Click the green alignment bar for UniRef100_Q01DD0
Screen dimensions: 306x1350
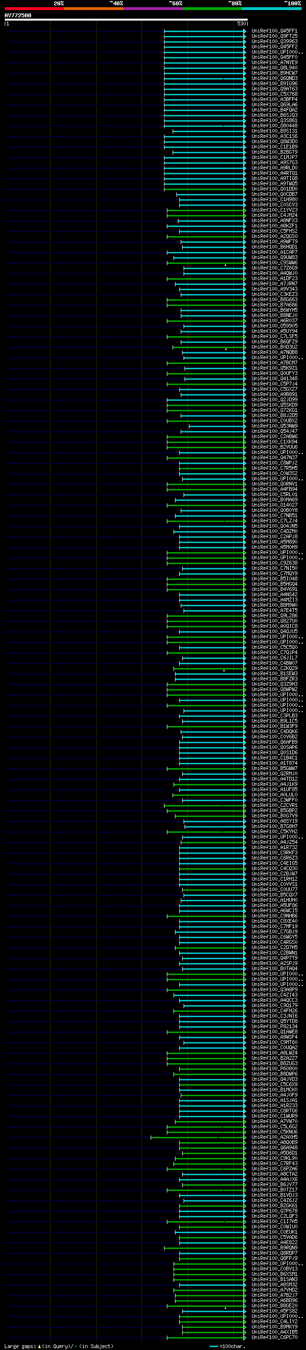[x=205, y=189]
